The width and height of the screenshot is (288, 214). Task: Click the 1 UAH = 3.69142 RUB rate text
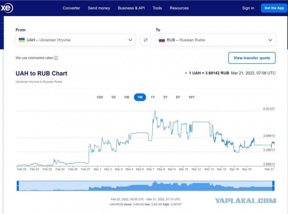[209, 73]
